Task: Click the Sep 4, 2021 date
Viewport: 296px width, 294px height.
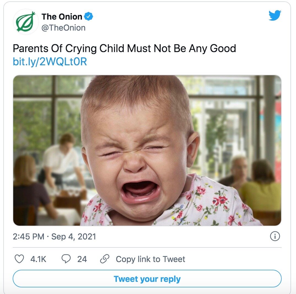Action: (74, 237)
